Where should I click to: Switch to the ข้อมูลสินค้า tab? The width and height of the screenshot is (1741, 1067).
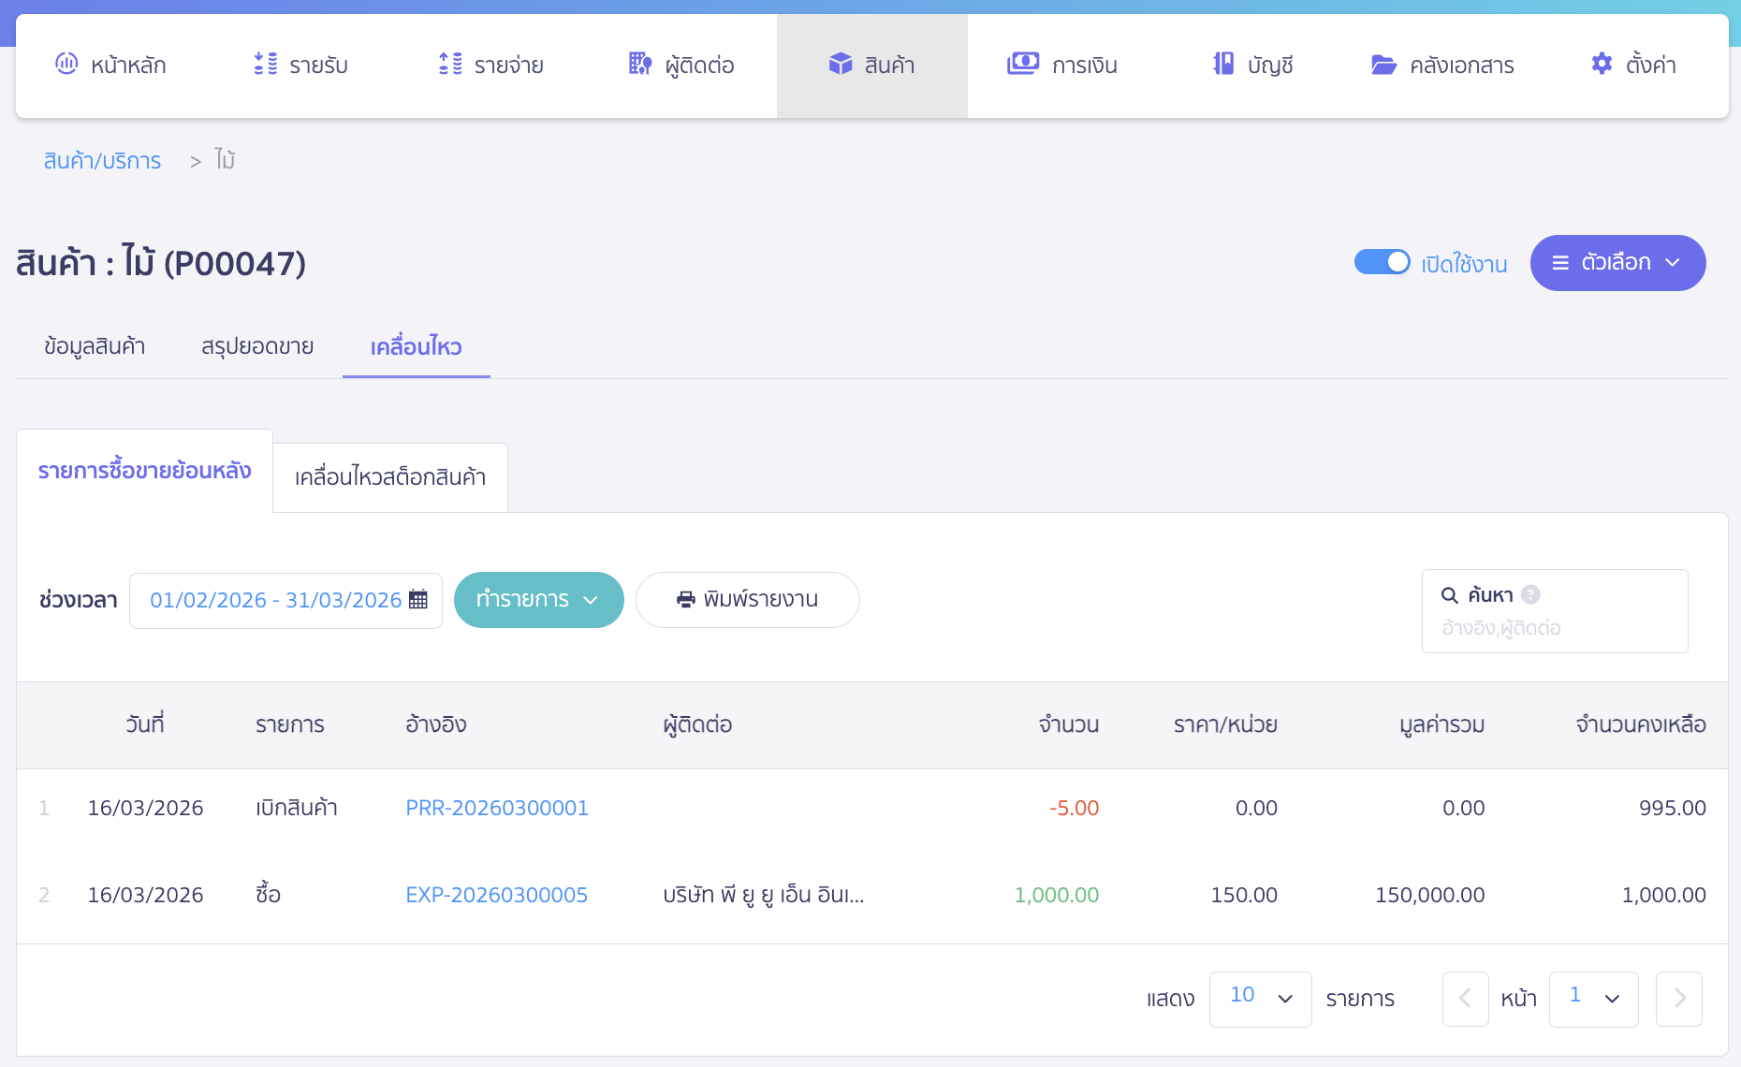[x=95, y=346]
